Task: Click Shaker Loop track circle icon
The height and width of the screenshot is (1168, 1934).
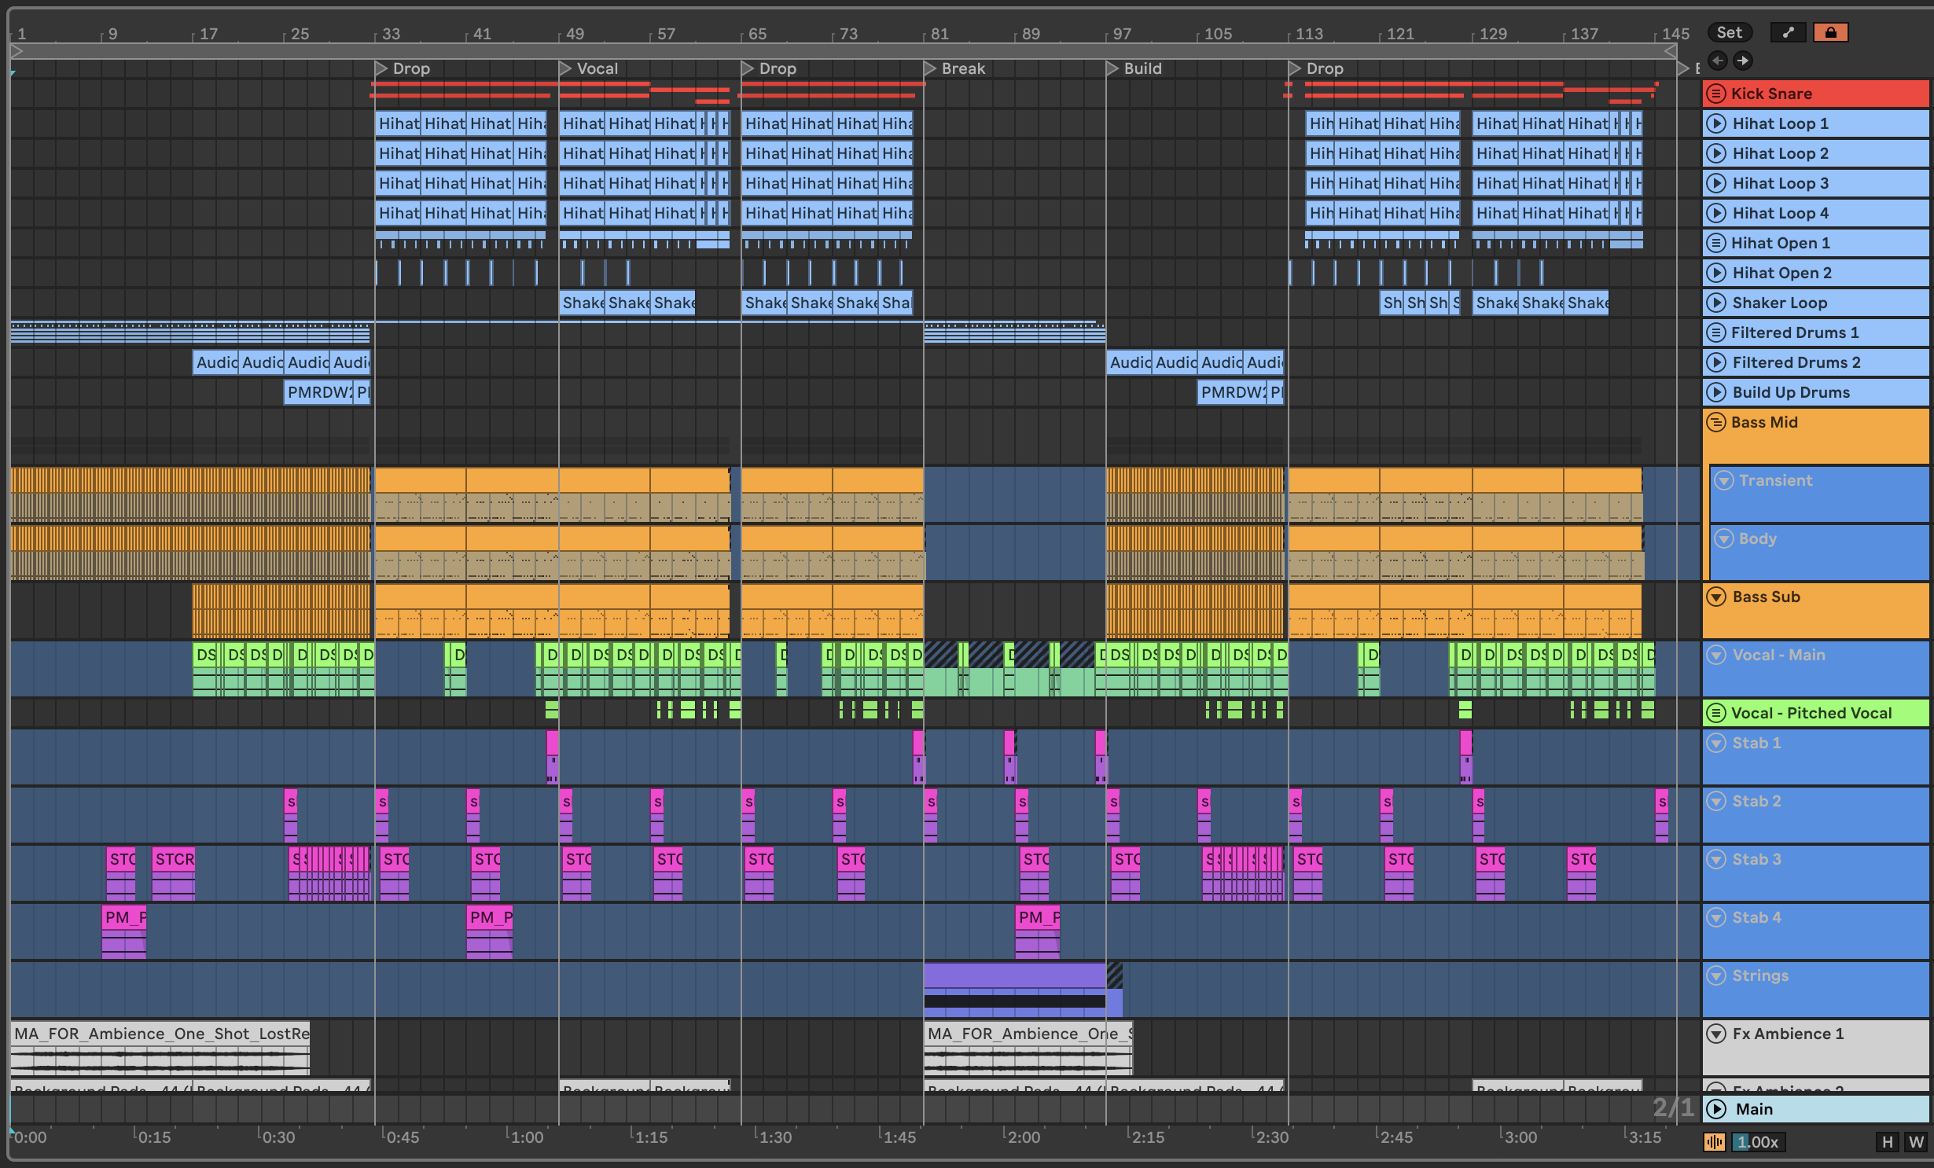Action: click(1716, 303)
